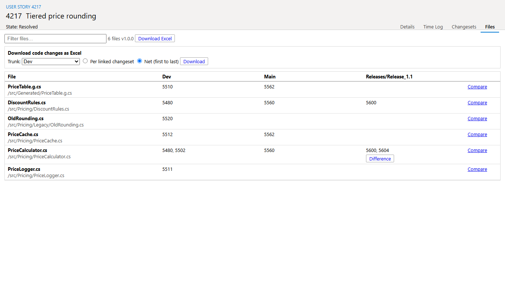The height and width of the screenshot is (284, 505).
Task: Click the PriceTable.g.cs file name
Action: click(x=24, y=87)
